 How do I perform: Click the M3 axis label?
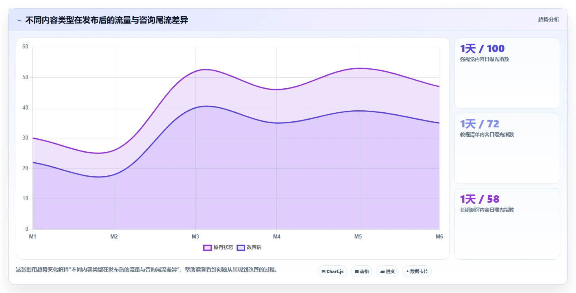(195, 236)
